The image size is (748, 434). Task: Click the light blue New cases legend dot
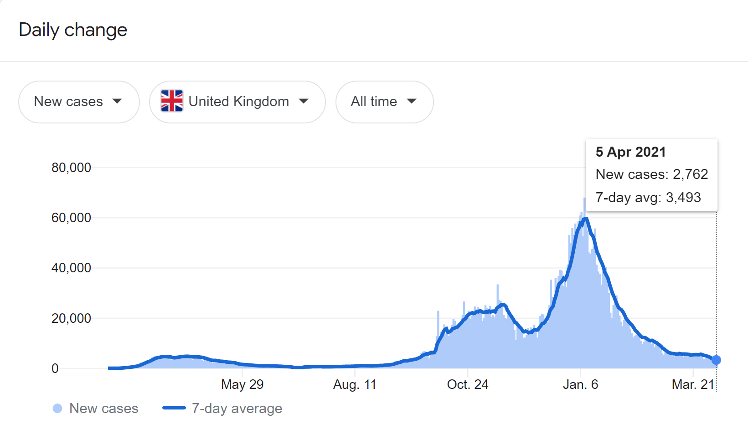point(57,408)
